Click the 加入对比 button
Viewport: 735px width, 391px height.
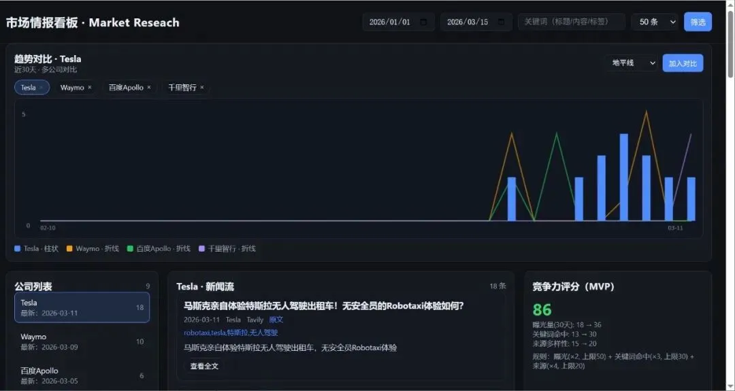click(683, 63)
